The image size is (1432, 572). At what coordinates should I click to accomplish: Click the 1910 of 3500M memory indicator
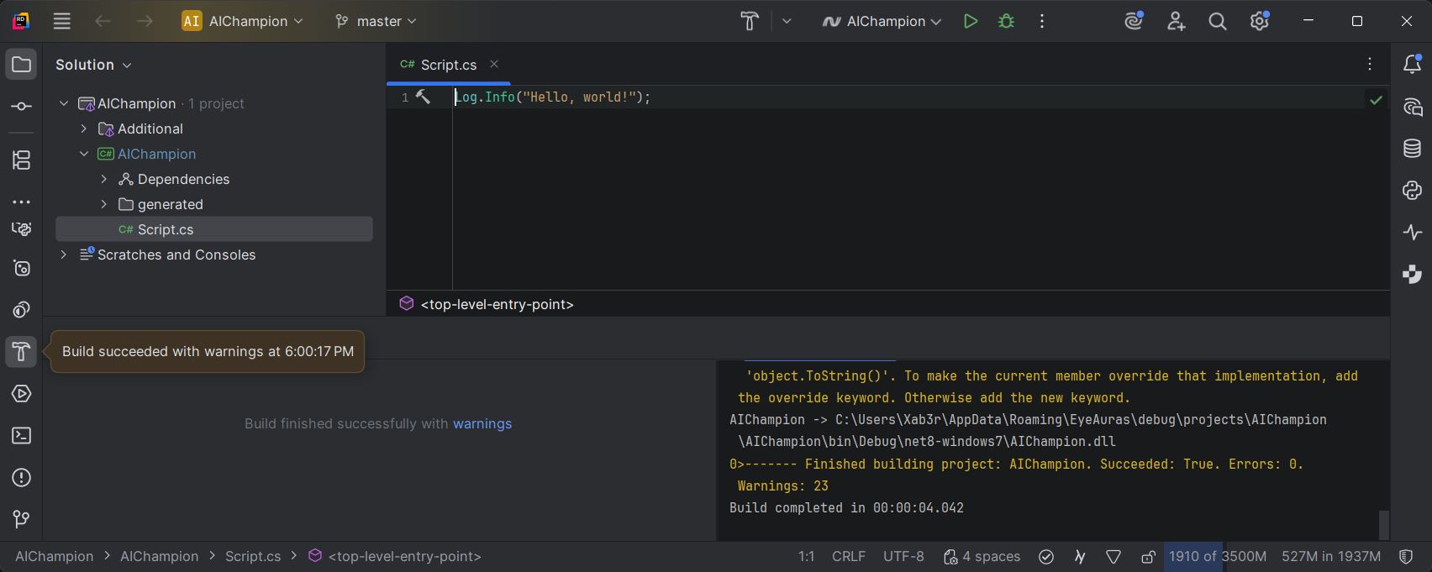(x=1218, y=556)
